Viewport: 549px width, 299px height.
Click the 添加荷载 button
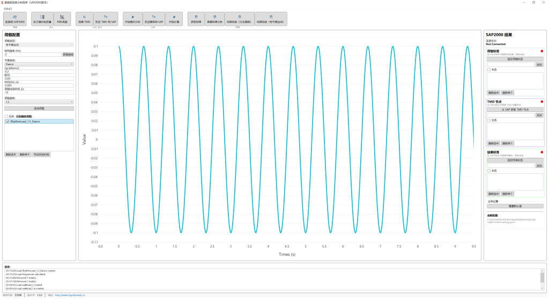[x=39, y=108]
